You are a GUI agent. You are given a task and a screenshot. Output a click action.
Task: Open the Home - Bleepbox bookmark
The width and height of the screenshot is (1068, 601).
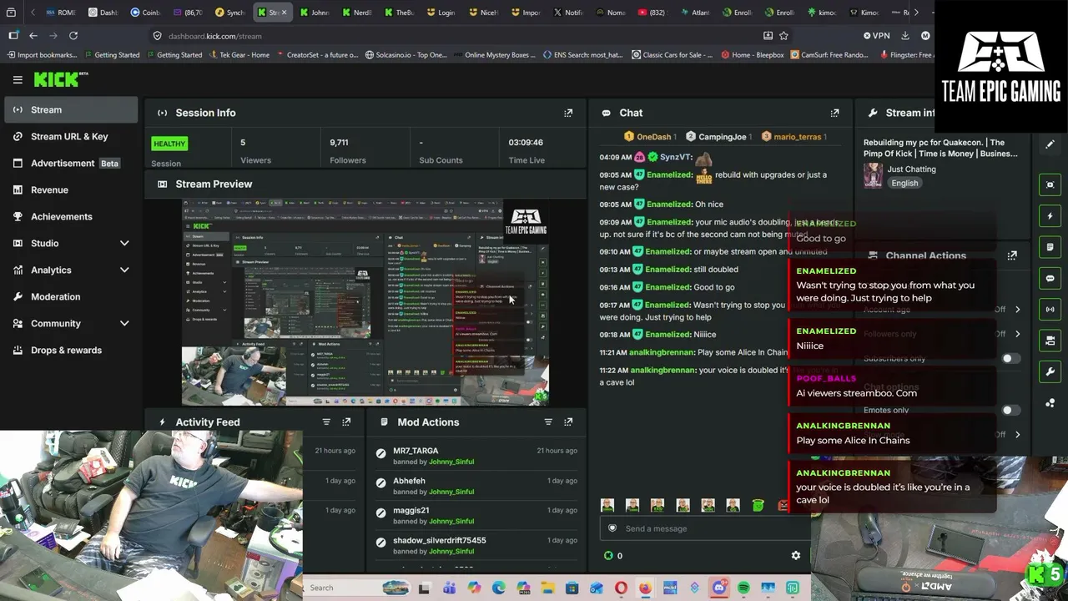click(752, 55)
